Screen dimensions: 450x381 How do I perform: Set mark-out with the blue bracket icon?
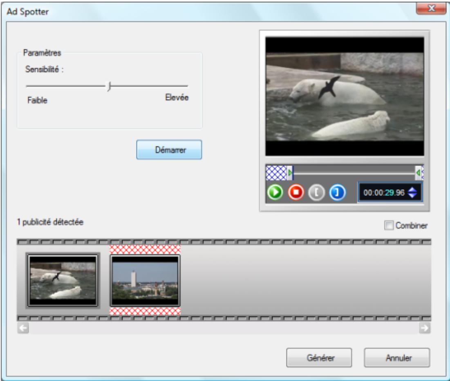337,192
